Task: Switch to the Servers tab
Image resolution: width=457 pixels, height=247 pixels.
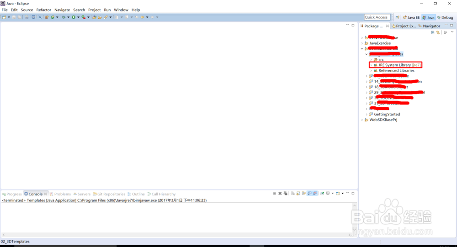Action: pos(82,194)
